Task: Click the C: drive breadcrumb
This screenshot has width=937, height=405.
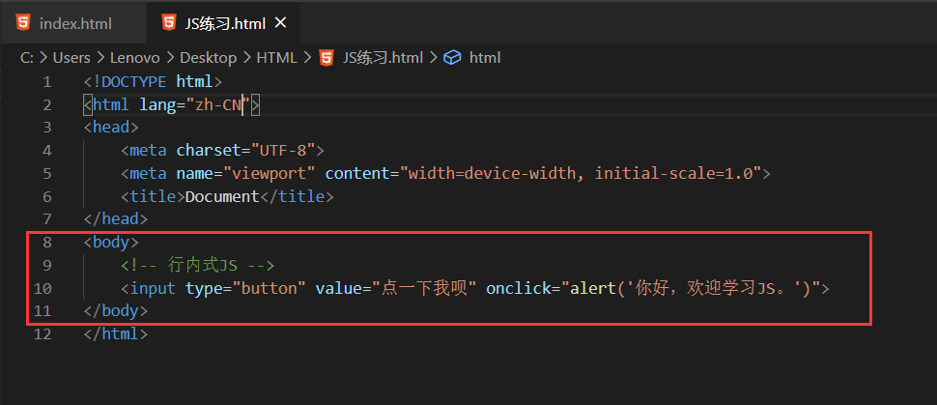Action: coord(27,58)
